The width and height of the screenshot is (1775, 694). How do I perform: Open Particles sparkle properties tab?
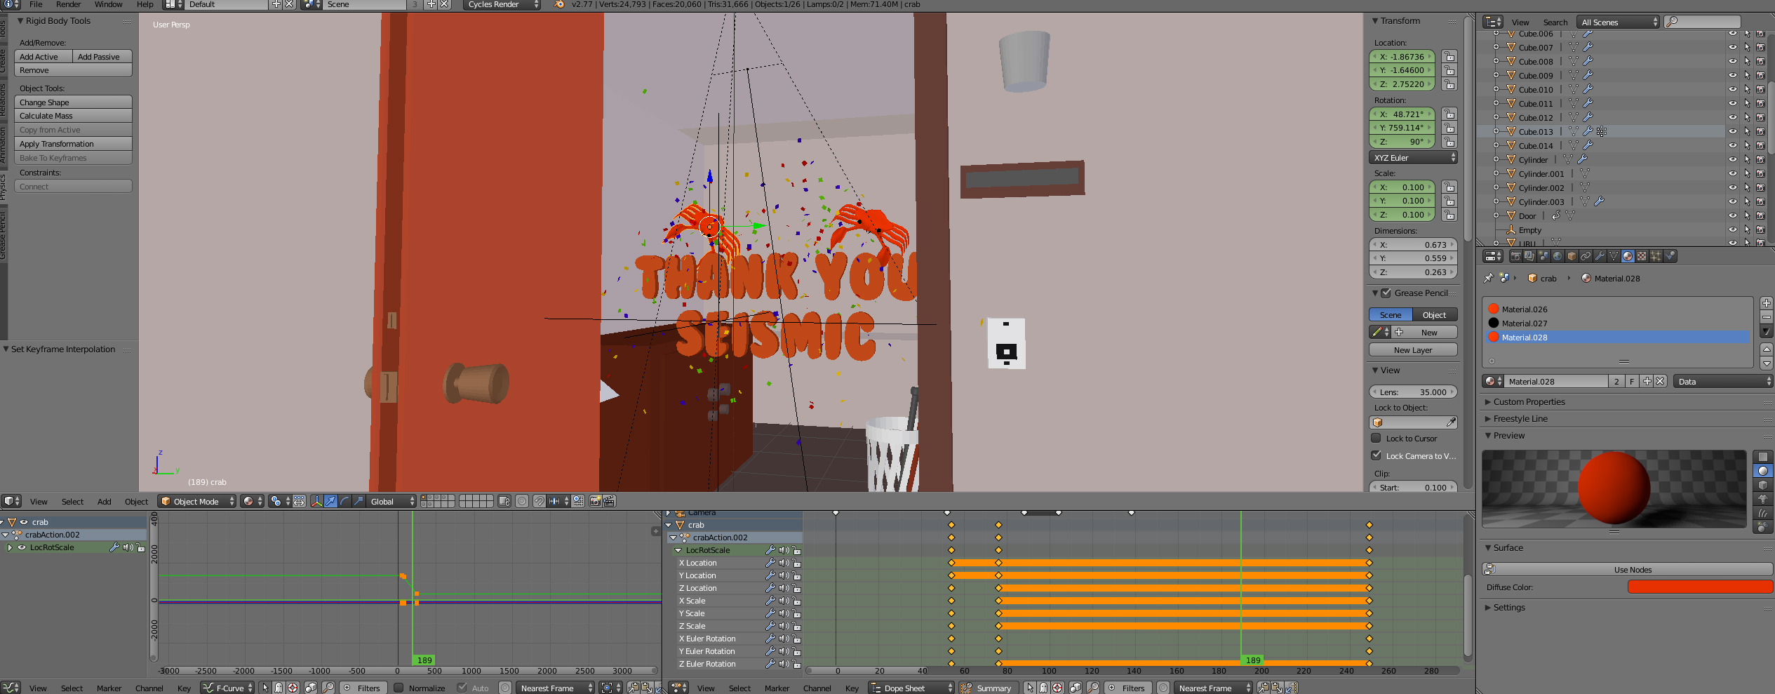1656,256
